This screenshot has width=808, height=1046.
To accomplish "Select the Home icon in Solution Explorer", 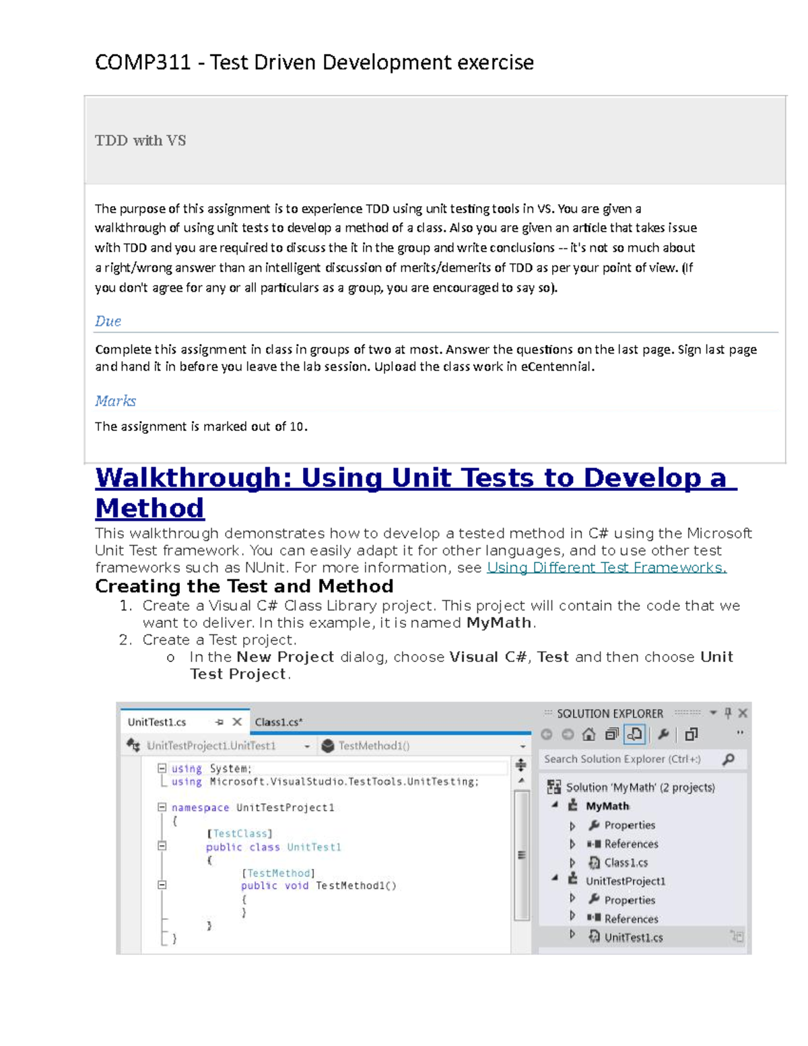I will tap(588, 734).
